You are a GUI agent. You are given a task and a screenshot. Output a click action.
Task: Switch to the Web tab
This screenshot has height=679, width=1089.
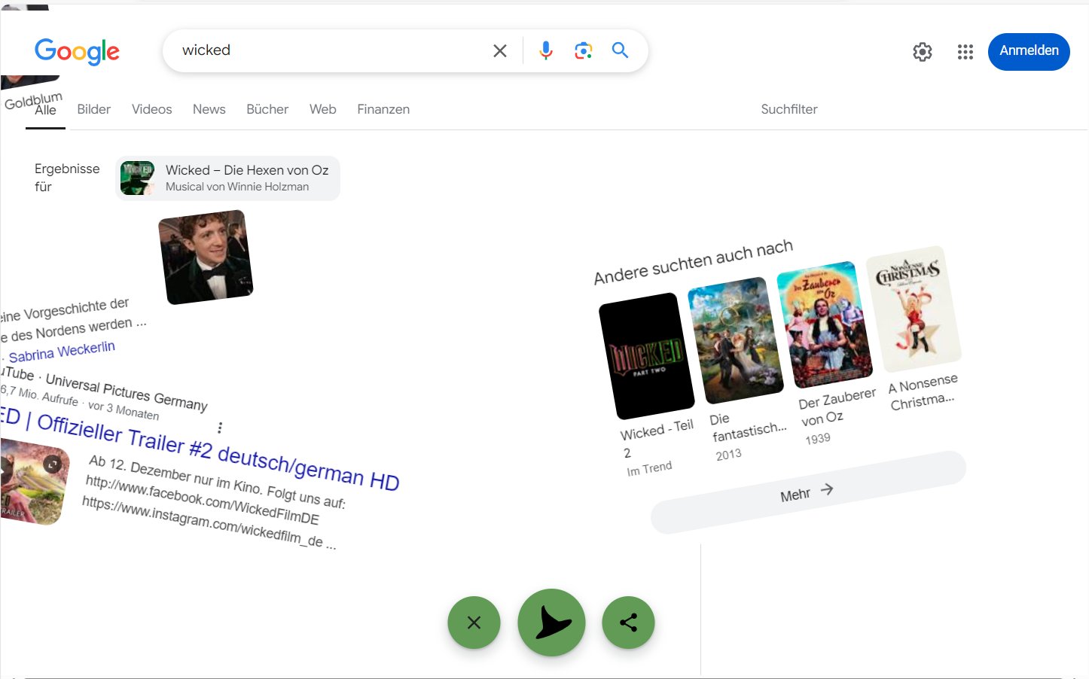click(322, 109)
